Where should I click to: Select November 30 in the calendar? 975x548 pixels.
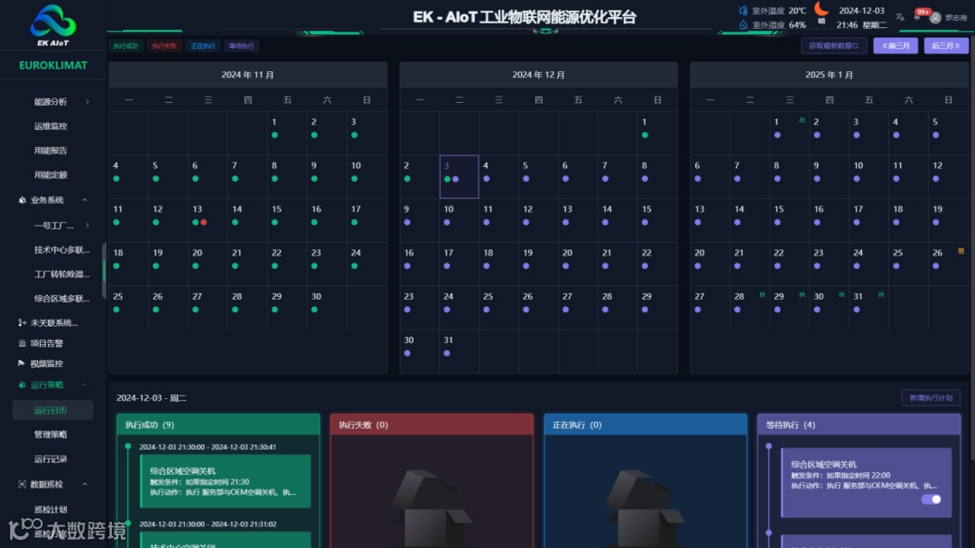tap(327, 307)
